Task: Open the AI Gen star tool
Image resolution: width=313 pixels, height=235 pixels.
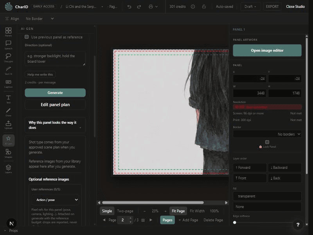Action: 8,140
